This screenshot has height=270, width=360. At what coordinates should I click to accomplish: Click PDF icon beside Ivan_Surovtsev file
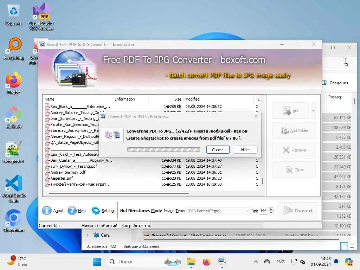pyautogui.click(x=47, y=118)
